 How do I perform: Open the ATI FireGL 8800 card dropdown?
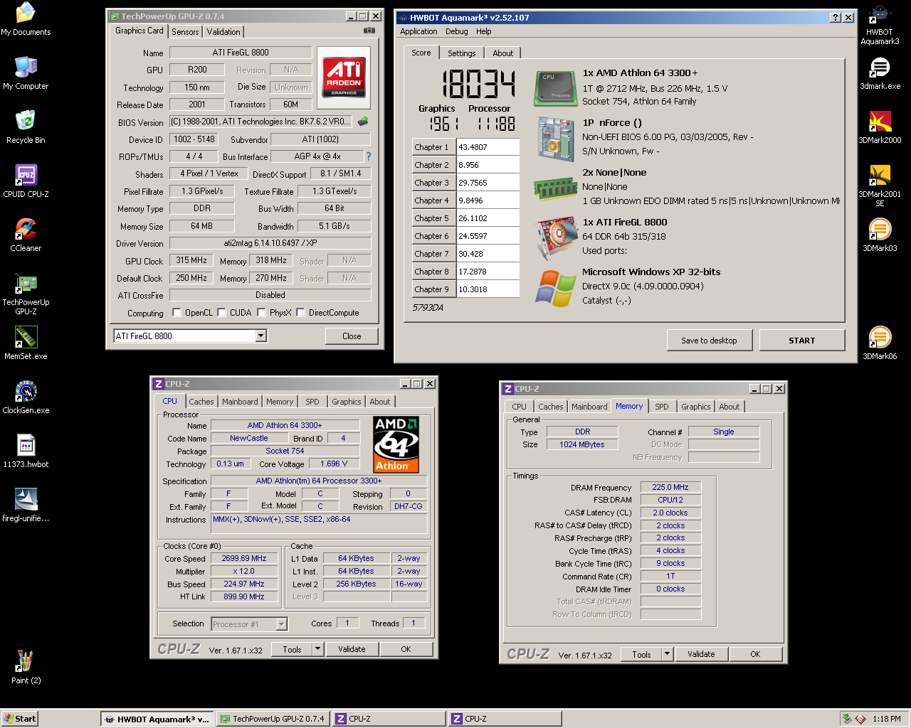pos(260,336)
